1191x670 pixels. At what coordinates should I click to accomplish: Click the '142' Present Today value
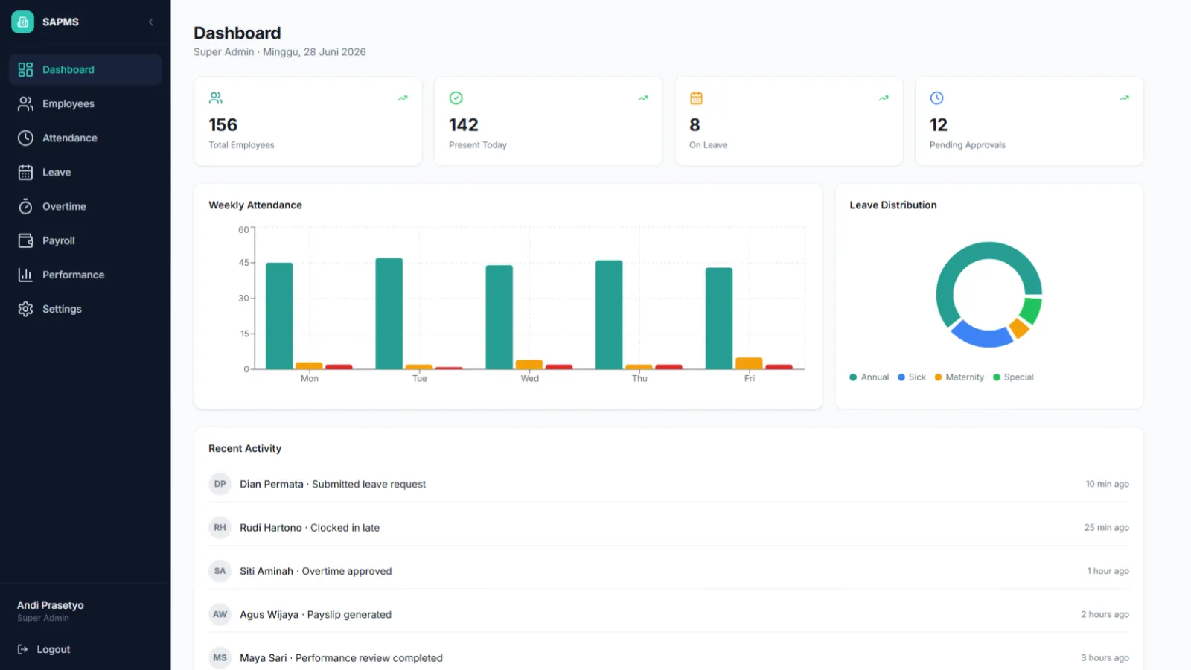[x=463, y=124]
